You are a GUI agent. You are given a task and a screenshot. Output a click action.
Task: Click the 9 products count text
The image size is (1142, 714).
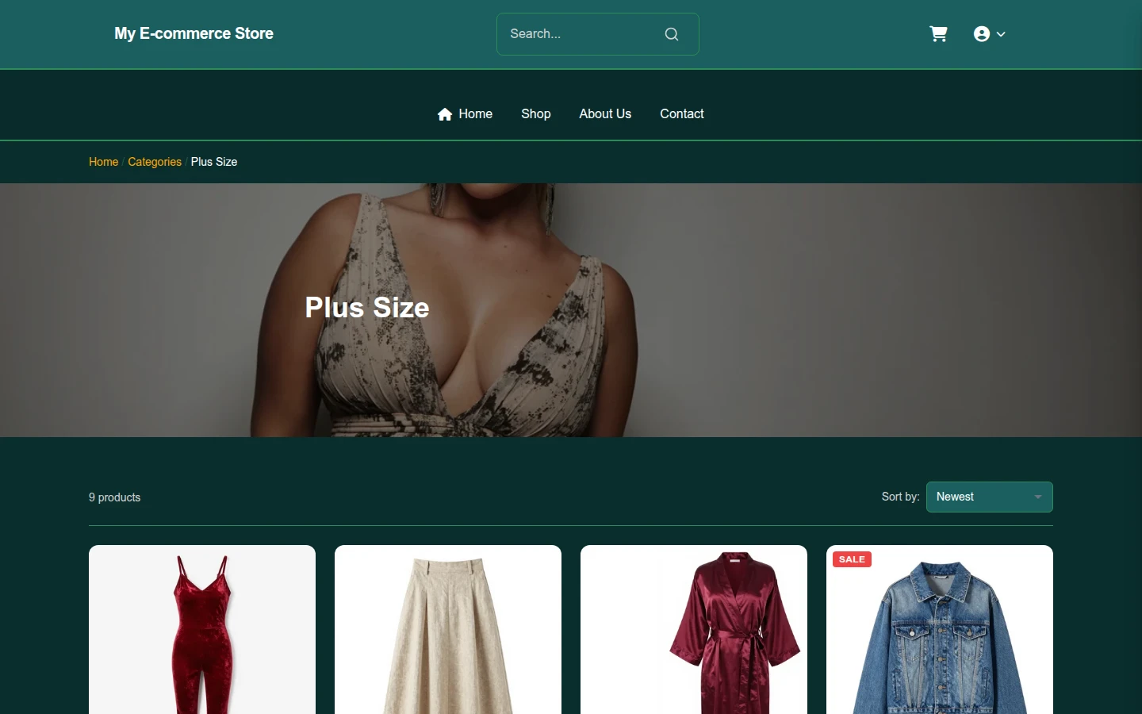(x=115, y=497)
